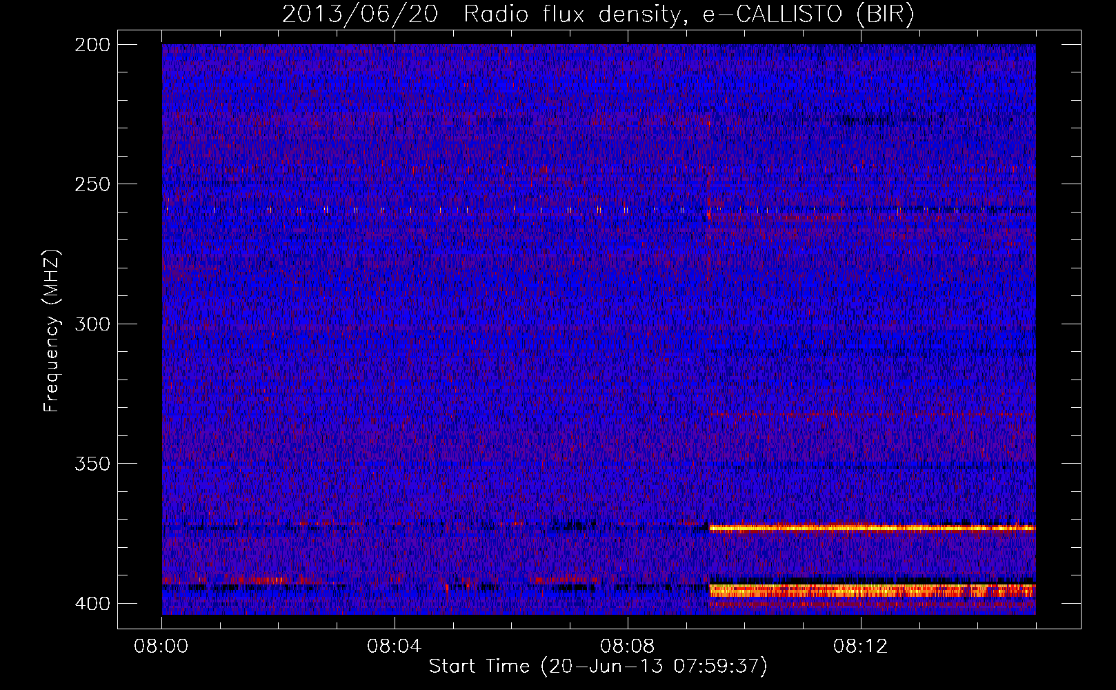Click the 08:00 time tick label

coord(161,647)
